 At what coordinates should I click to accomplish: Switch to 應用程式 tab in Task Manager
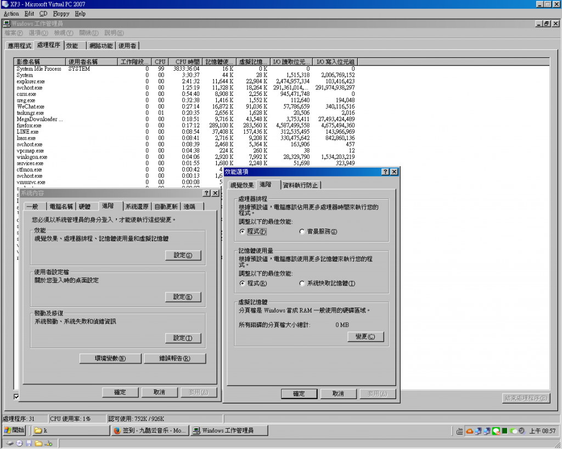click(20, 46)
